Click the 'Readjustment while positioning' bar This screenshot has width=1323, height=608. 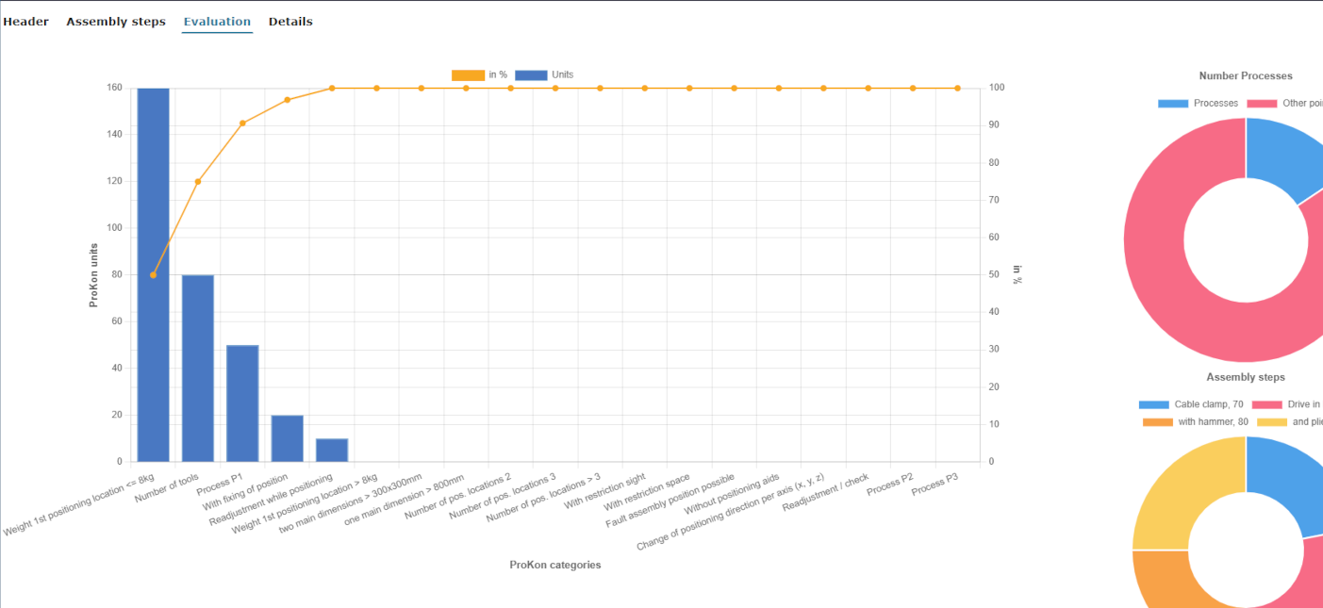(332, 450)
